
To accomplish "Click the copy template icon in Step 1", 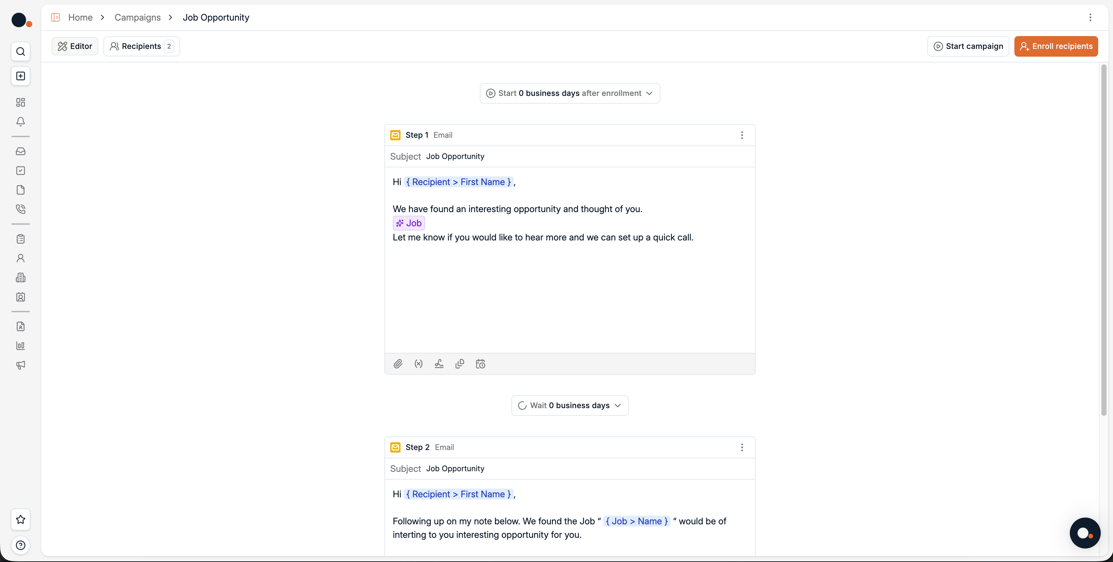I will [x=460, y=364].
